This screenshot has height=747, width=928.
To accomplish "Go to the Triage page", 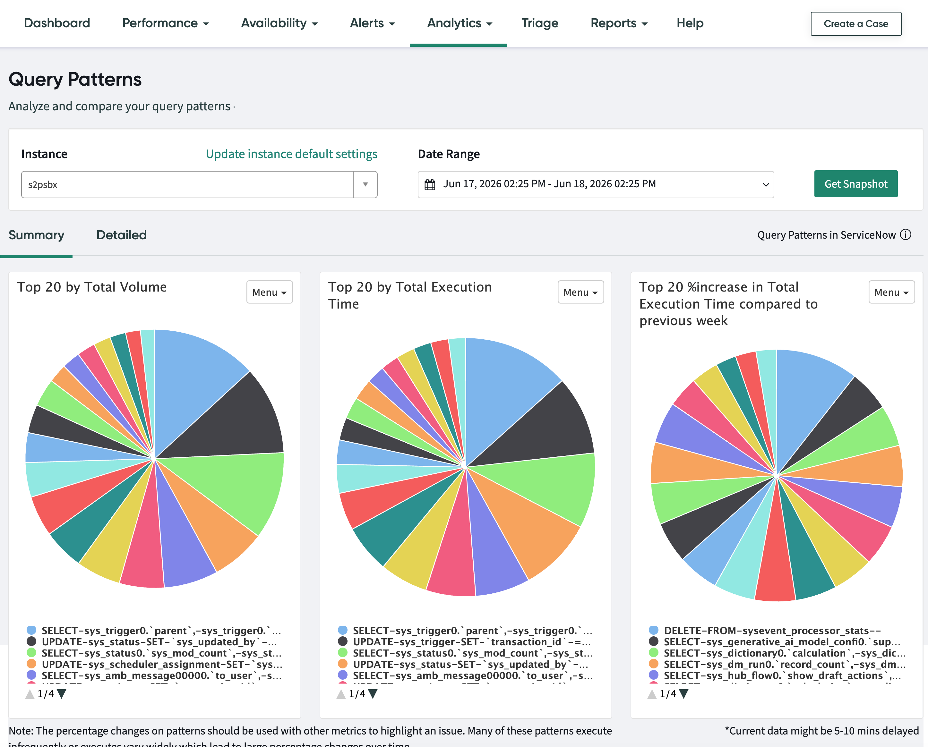I will pos(540,23).
